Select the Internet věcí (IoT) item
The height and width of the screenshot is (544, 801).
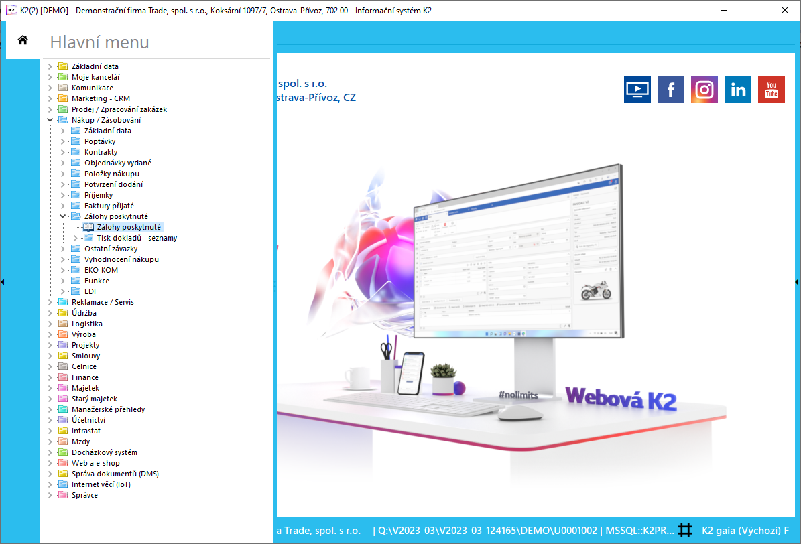(101, 485)
